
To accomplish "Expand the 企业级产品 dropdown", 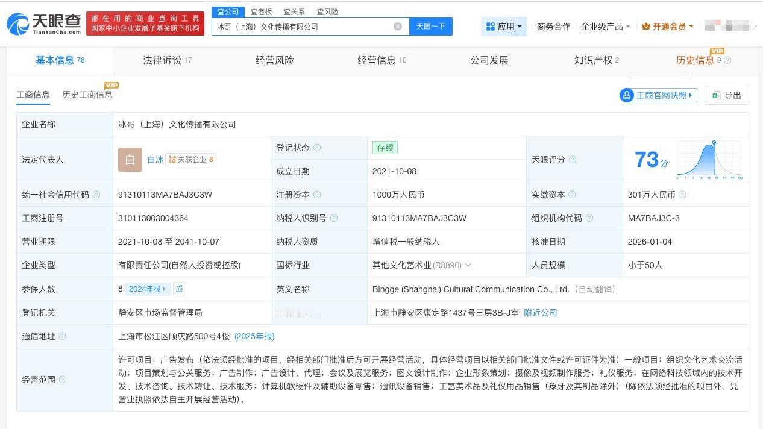I will 627,27.
